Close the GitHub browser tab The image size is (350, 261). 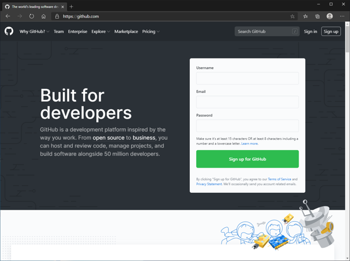pyautogui.click(x=63, y=7)
